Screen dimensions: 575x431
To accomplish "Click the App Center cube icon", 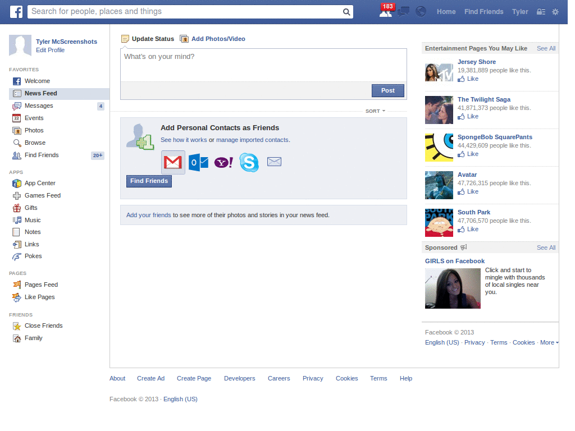I will coord(16,184).
